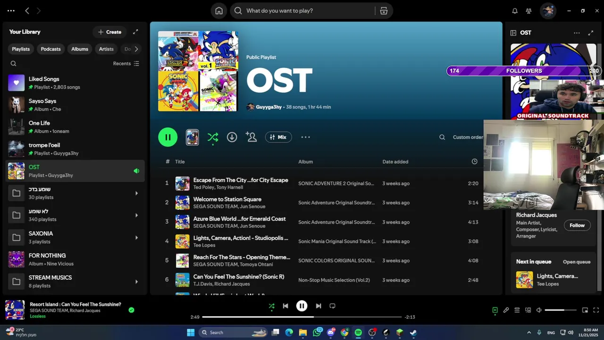Screen dimensions: 604x340
Task: Open the Custom order sort dropdown
Action: (x=468, y=137)
